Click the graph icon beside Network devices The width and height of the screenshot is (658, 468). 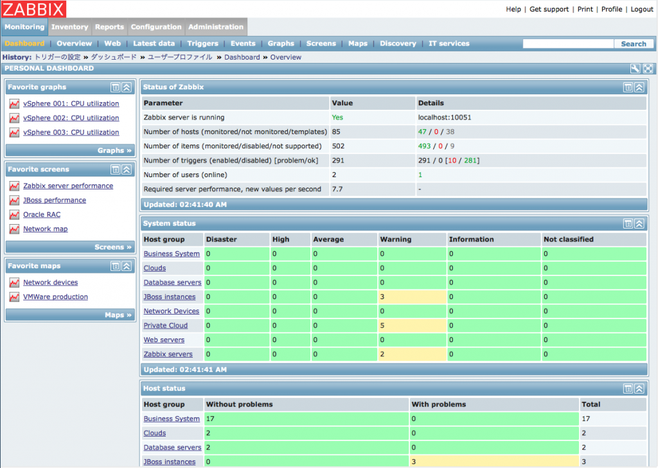[x=14, y=282]
